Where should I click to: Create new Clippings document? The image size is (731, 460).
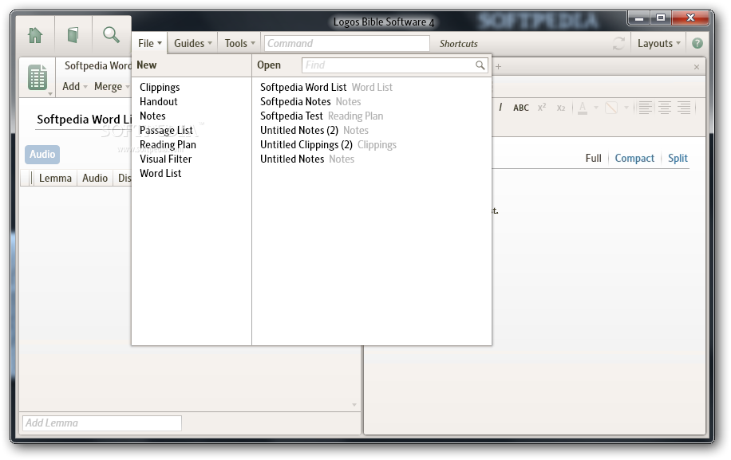(x=160, y=88)
